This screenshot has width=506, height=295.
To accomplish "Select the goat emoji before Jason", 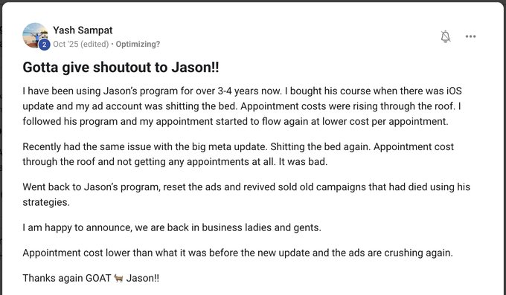I will coord(118,278).
